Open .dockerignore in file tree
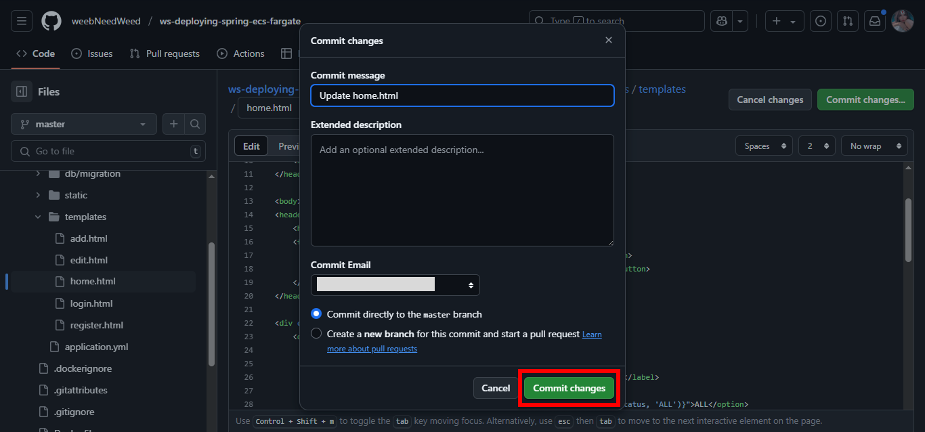Viewport: 925px width, 432px height. coord(83,368)
